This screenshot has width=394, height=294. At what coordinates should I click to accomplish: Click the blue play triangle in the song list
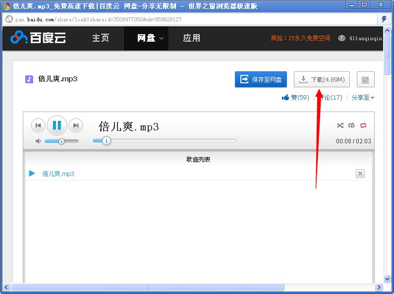pos(32,174)
